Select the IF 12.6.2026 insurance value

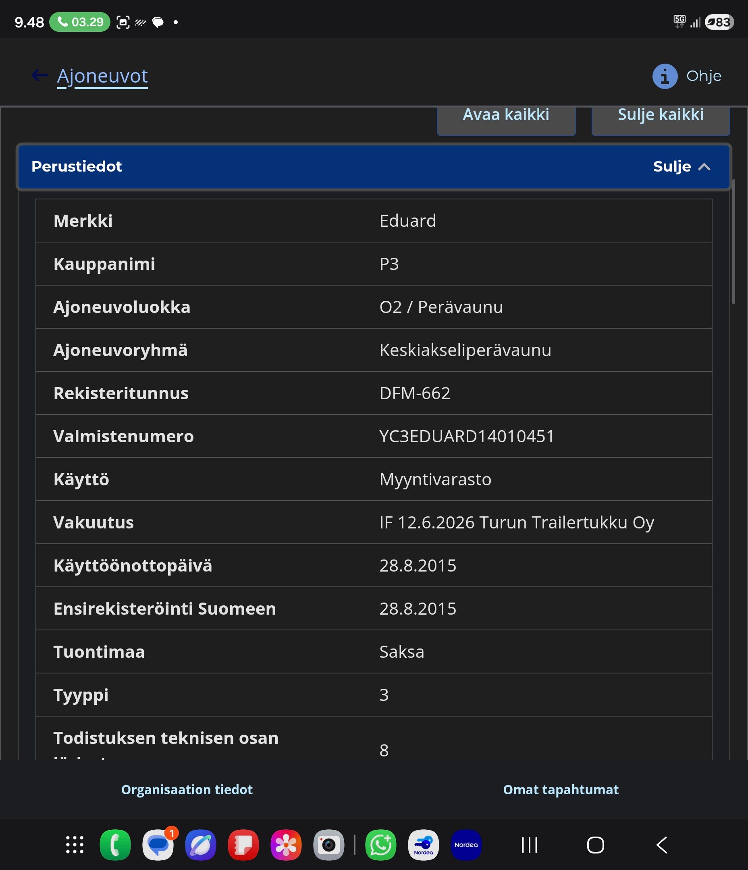click(517, 523)
